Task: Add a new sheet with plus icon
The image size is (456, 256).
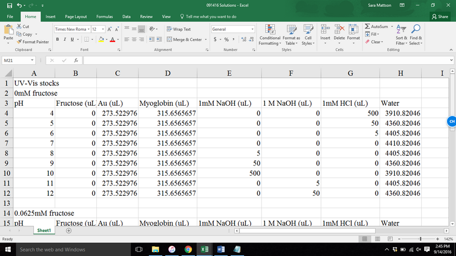Action: [68, 231]
